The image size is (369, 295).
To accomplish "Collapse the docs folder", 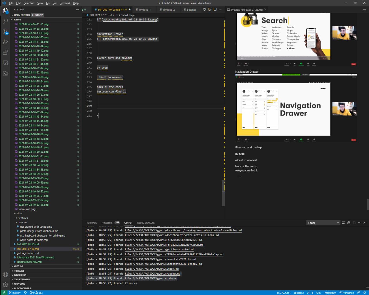I will 19,213.
